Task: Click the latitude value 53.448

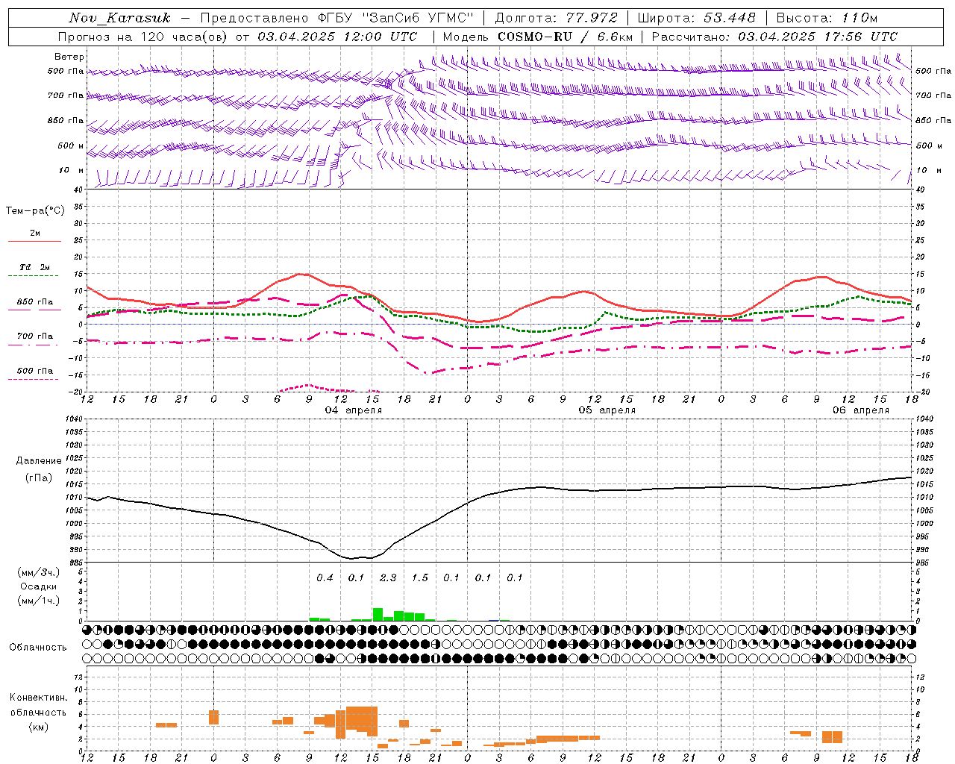Action: 730,18
